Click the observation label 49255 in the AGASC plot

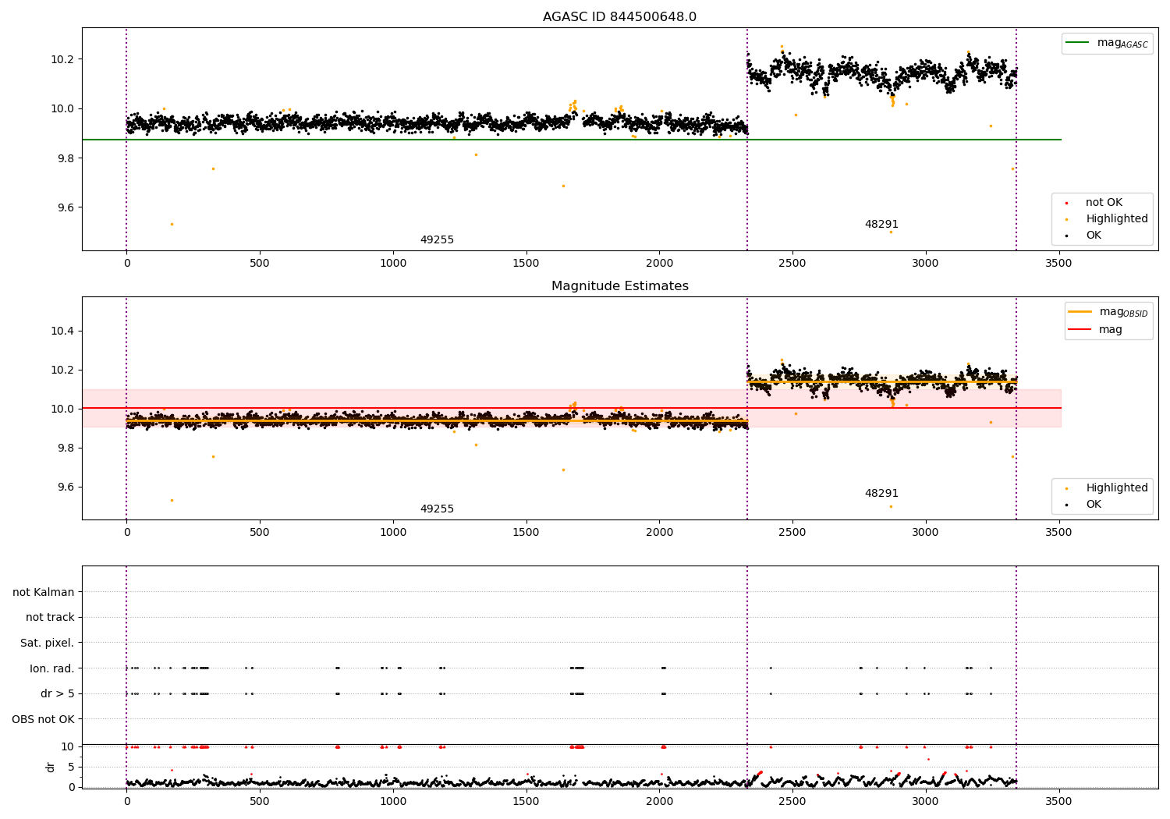[x=437, y=240]
